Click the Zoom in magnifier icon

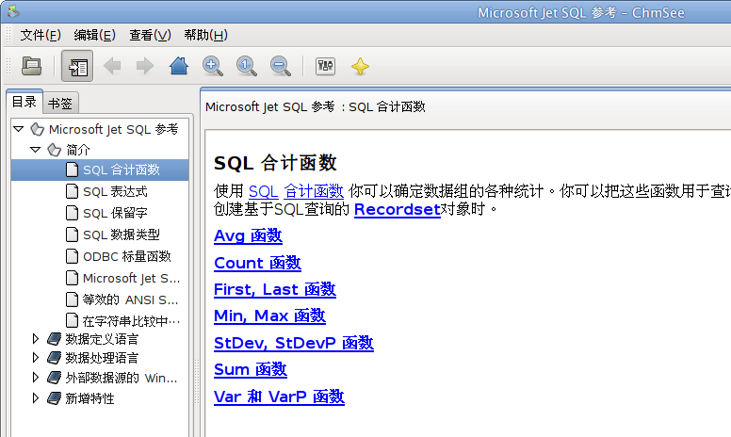[213, 66]
